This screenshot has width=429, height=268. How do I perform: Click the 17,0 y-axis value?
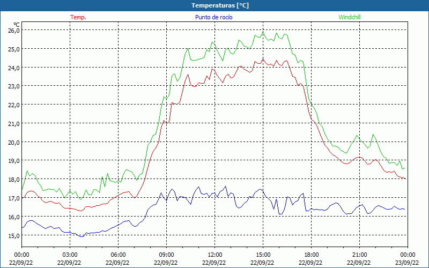[14, 198]
